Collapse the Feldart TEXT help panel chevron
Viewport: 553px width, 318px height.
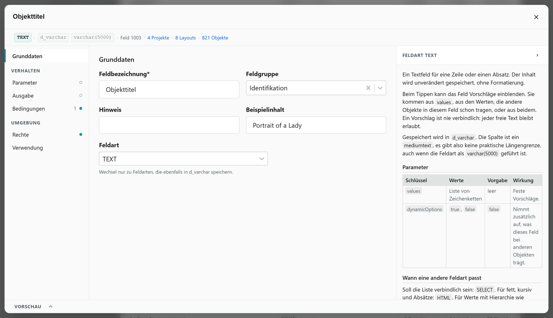click(537, 55)
